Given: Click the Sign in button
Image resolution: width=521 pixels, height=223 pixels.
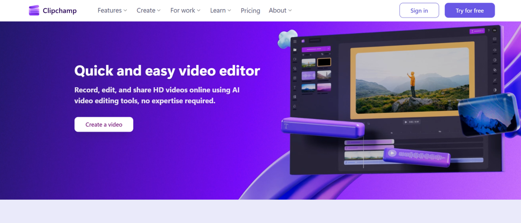Looking at the screenshot, I should [419, 10].
